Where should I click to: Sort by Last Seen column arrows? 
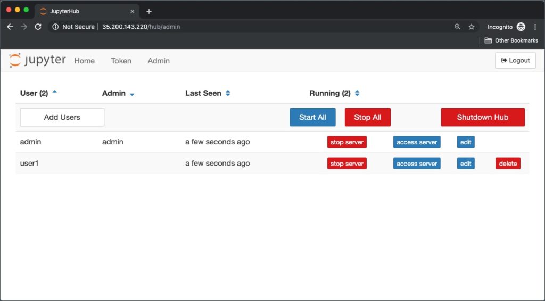[228, 93]
